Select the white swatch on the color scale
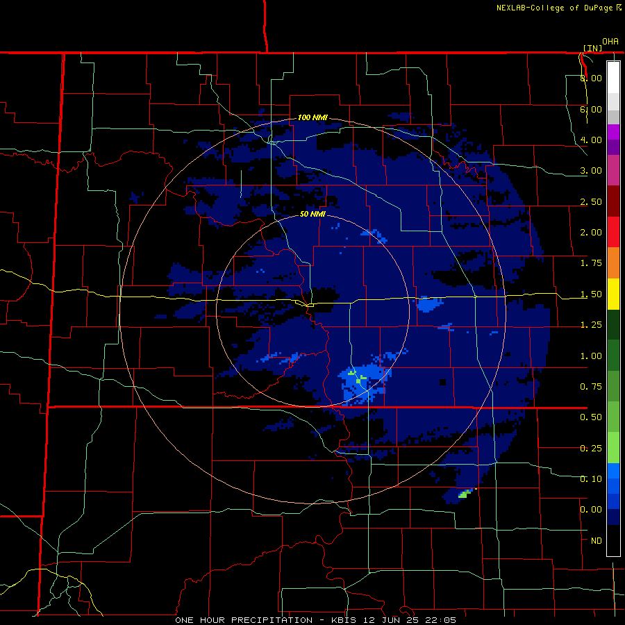This screenshot has height=625, width=625. point(613,77)
